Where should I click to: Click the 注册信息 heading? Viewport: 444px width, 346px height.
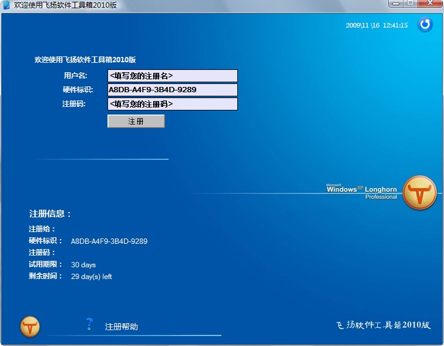49,213
